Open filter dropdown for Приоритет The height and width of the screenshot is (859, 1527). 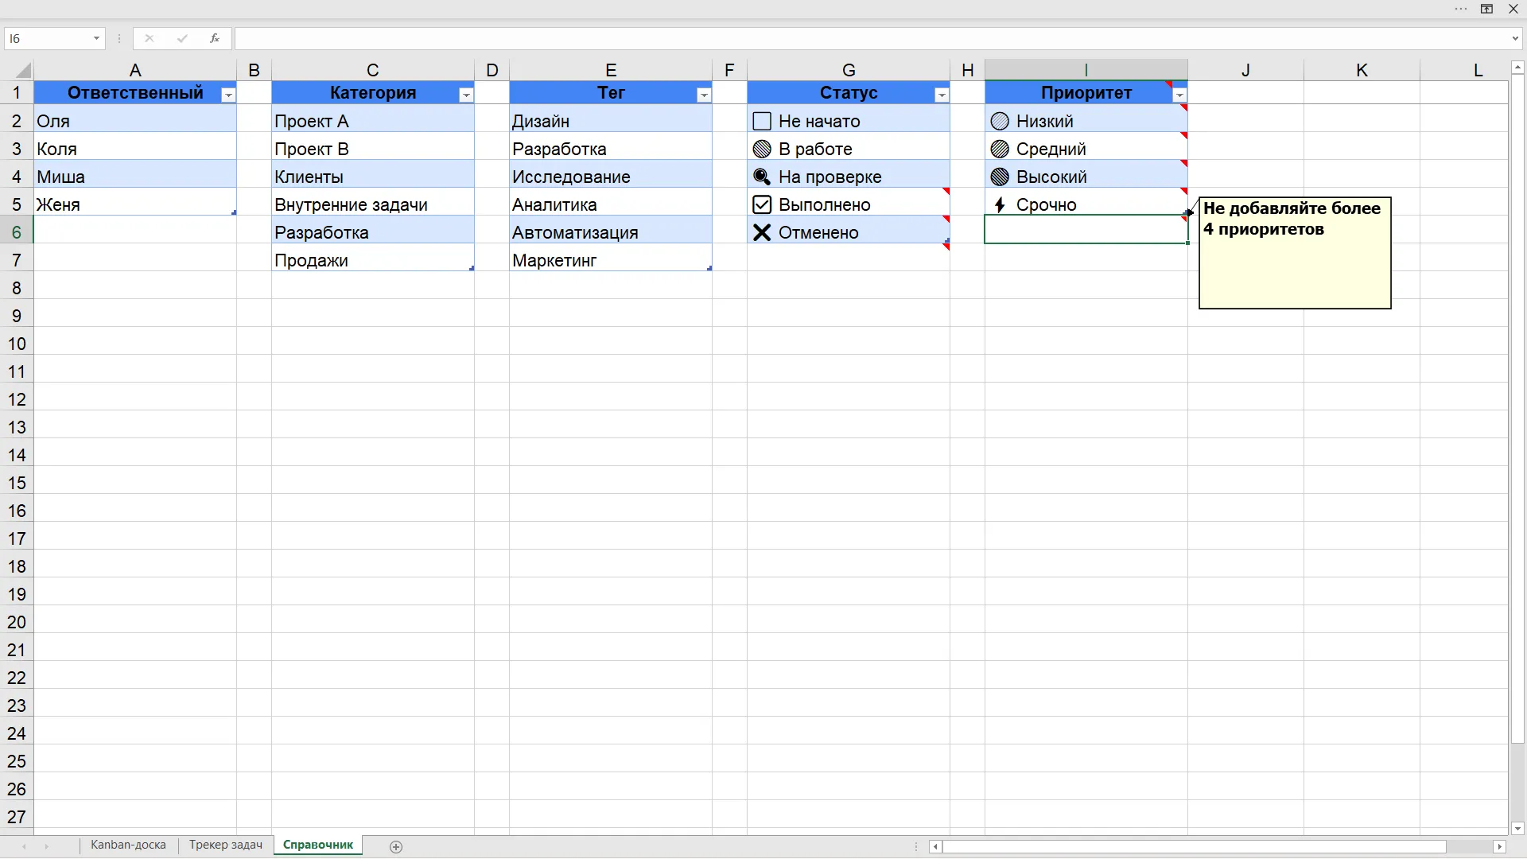[1179, 95]
